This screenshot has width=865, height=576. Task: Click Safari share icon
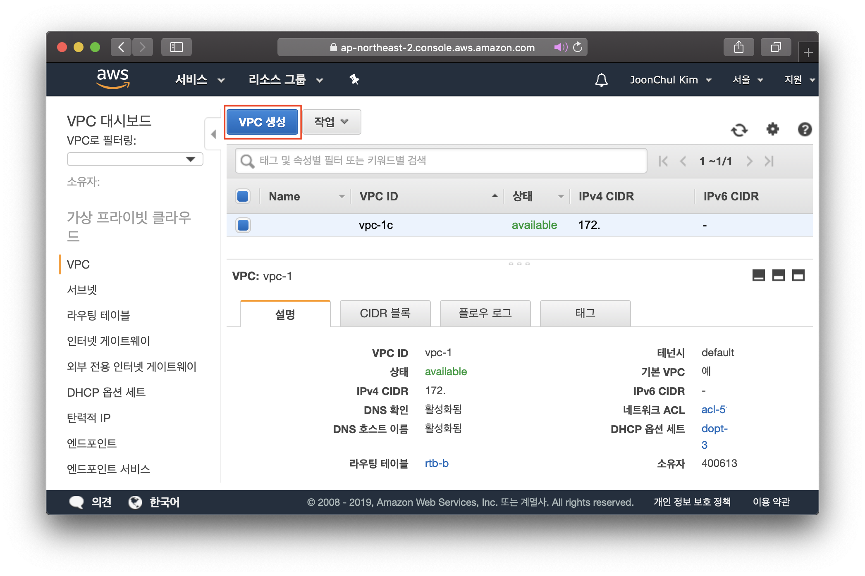click(738, 47)
